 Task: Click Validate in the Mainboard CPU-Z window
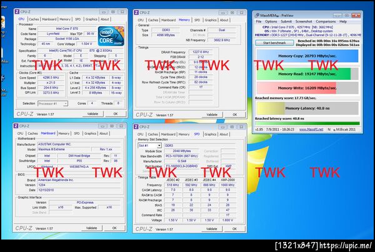pos(92,228)
